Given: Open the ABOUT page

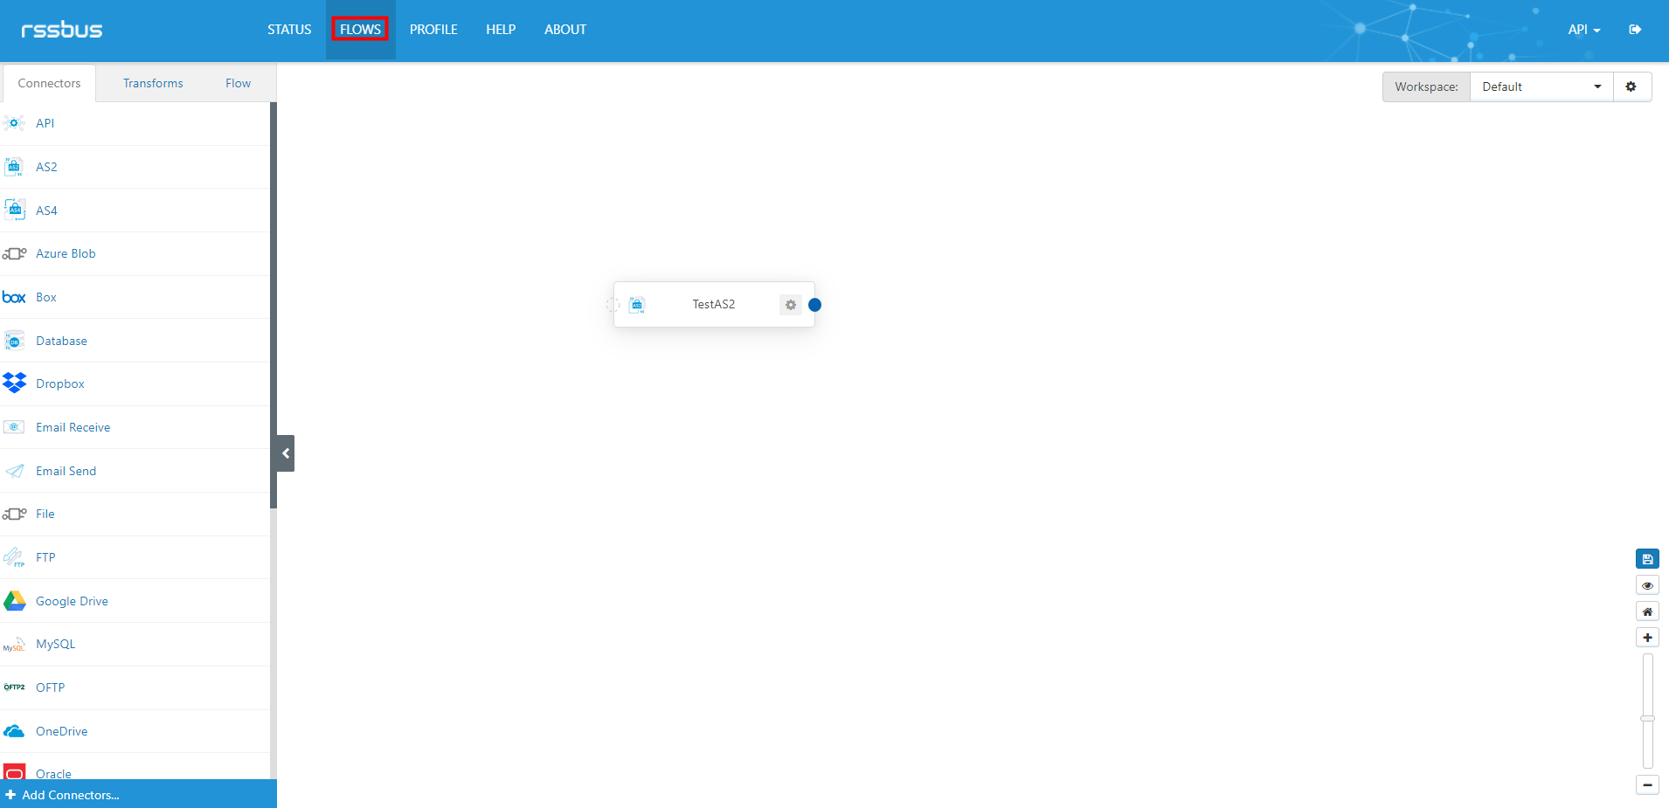Looking at the screenshot, I should coord(565,30).
